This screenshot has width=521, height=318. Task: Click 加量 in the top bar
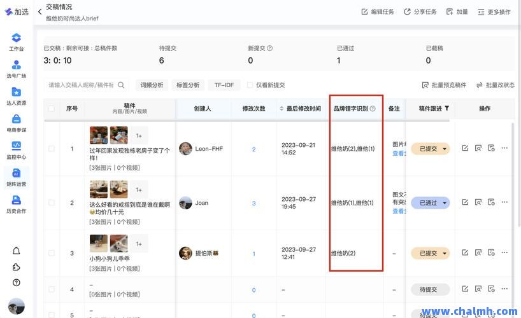click(x=457, y=12)
